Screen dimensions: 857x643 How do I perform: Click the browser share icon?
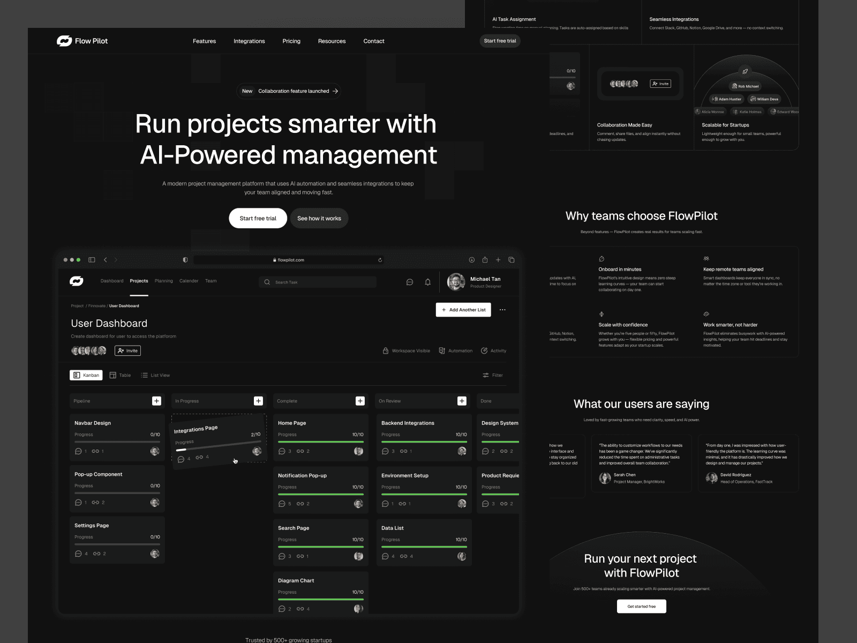click(x=485, y=260)
